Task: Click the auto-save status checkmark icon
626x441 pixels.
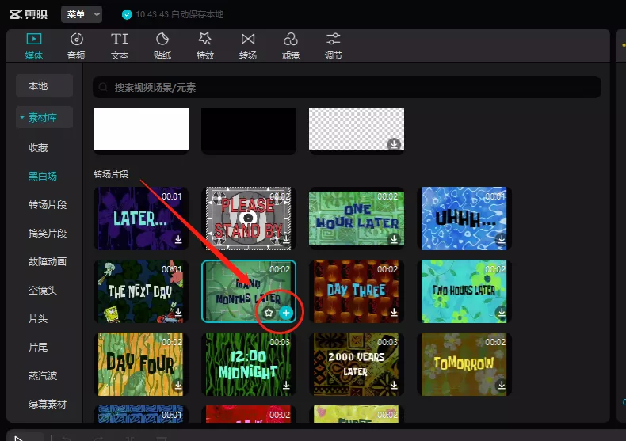Action: point(127,15)
